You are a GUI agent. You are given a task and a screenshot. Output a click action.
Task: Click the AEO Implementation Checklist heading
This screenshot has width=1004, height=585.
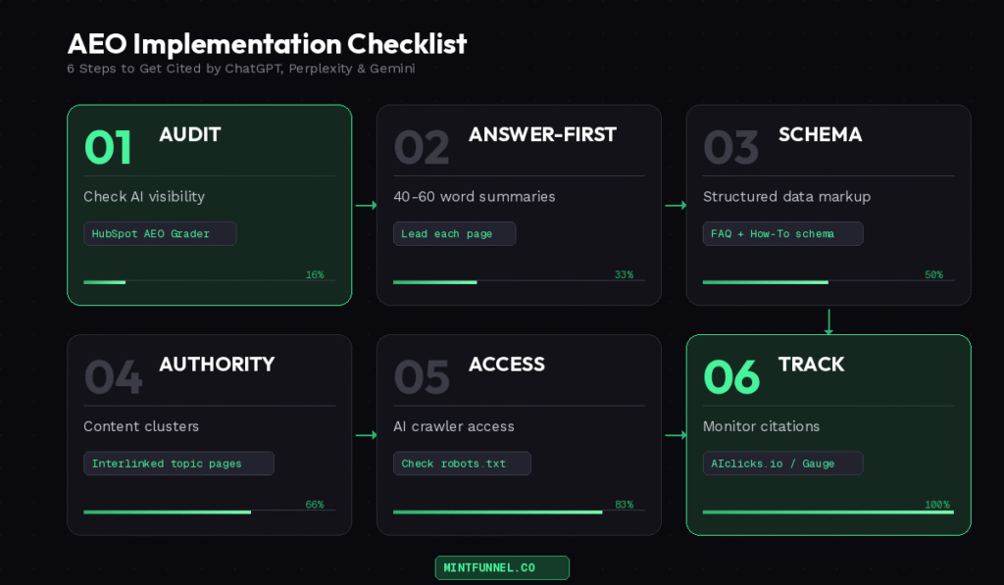point(267,44)
